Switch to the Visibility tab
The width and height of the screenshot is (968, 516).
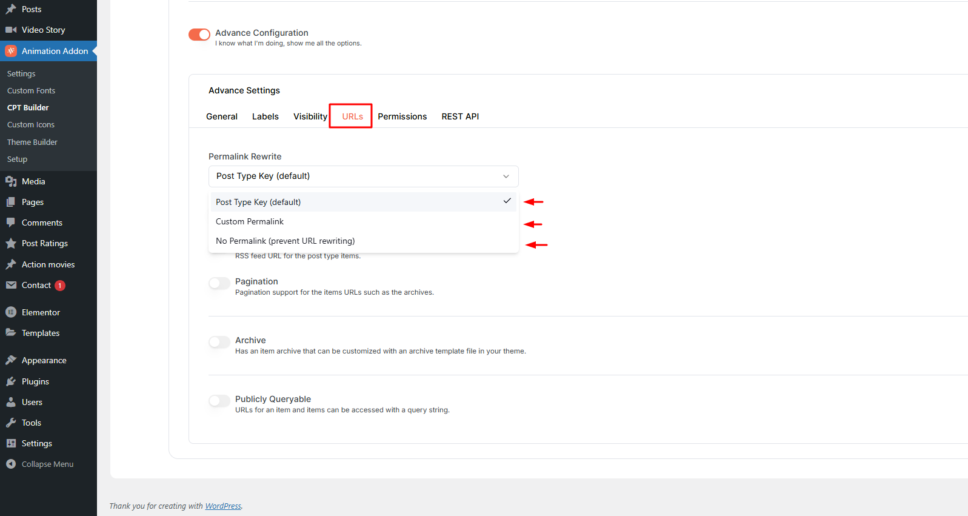(x=310, y=116)
